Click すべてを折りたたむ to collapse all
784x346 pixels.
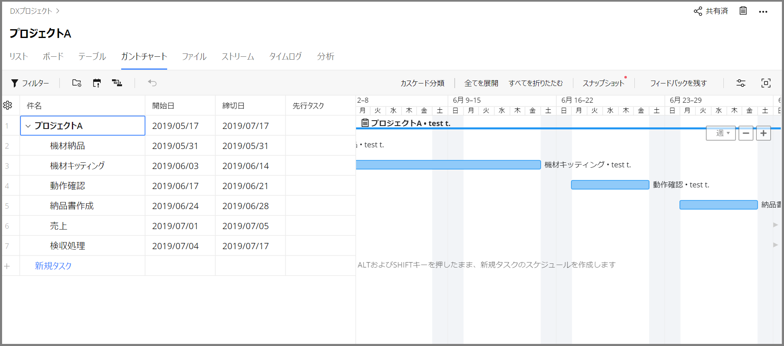click(536, 83)
